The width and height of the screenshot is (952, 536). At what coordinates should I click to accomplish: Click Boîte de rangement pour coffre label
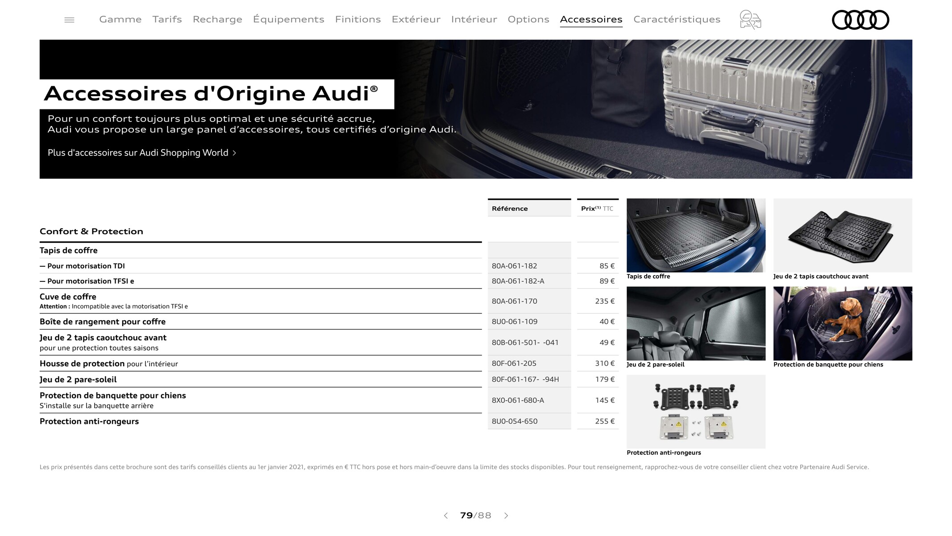tap(103, 322)
